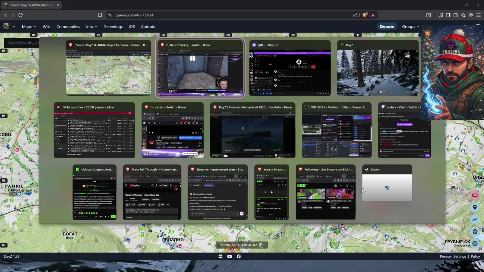Select the circle drawing tool

point(475,244)
